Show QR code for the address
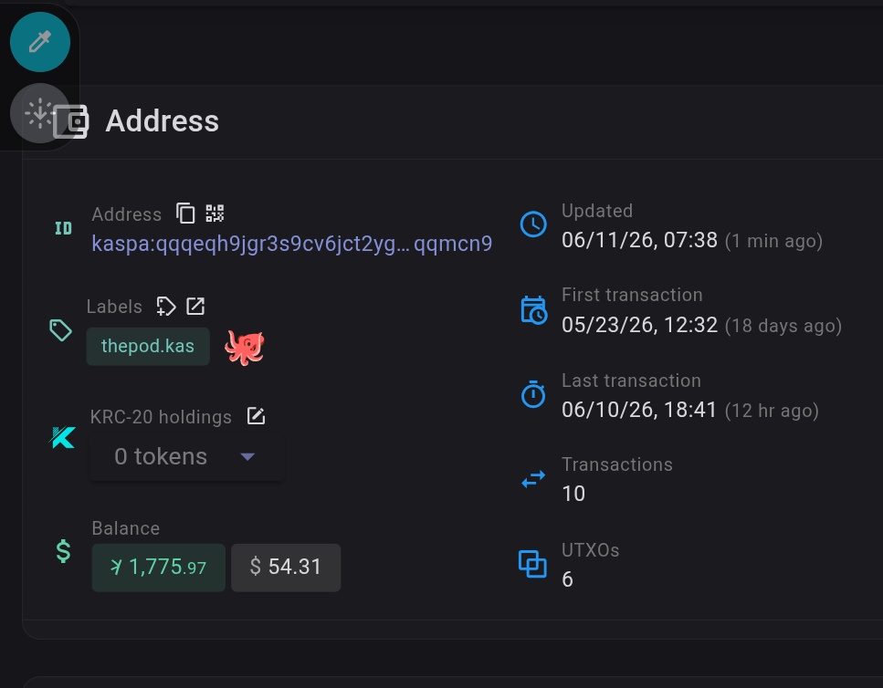The height and width of the screenshot is (688, 883). (215, 214)
